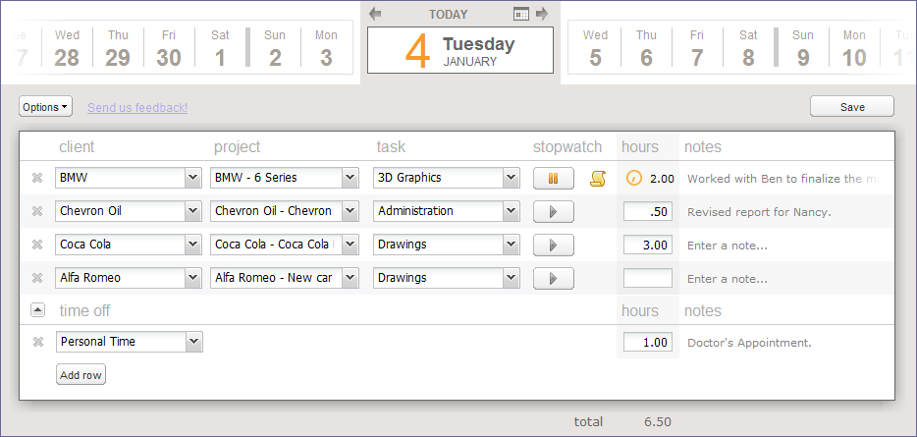
Task: Open the Alfa Romeo client dropdown
Action: [193, 278]
